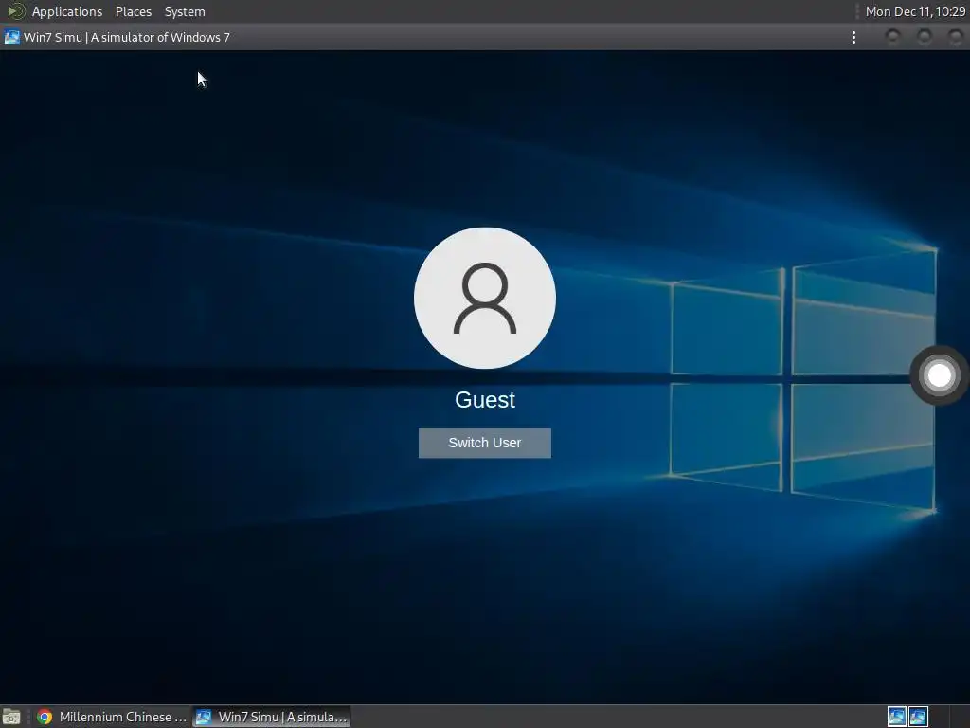Open the System menu
Viewport: 970px width, 728px height.
[x=185, y=11]
